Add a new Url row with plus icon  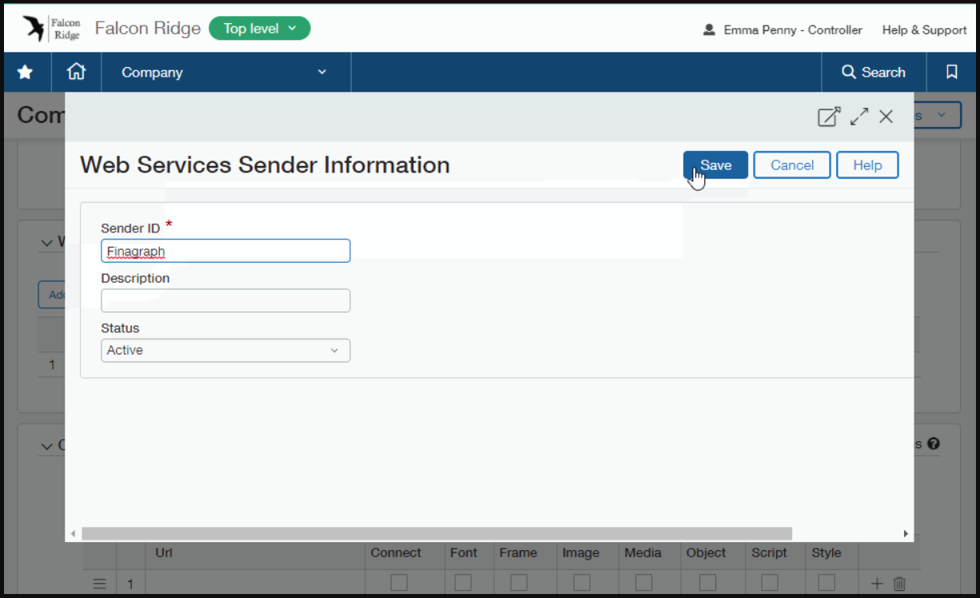[877, 584]
